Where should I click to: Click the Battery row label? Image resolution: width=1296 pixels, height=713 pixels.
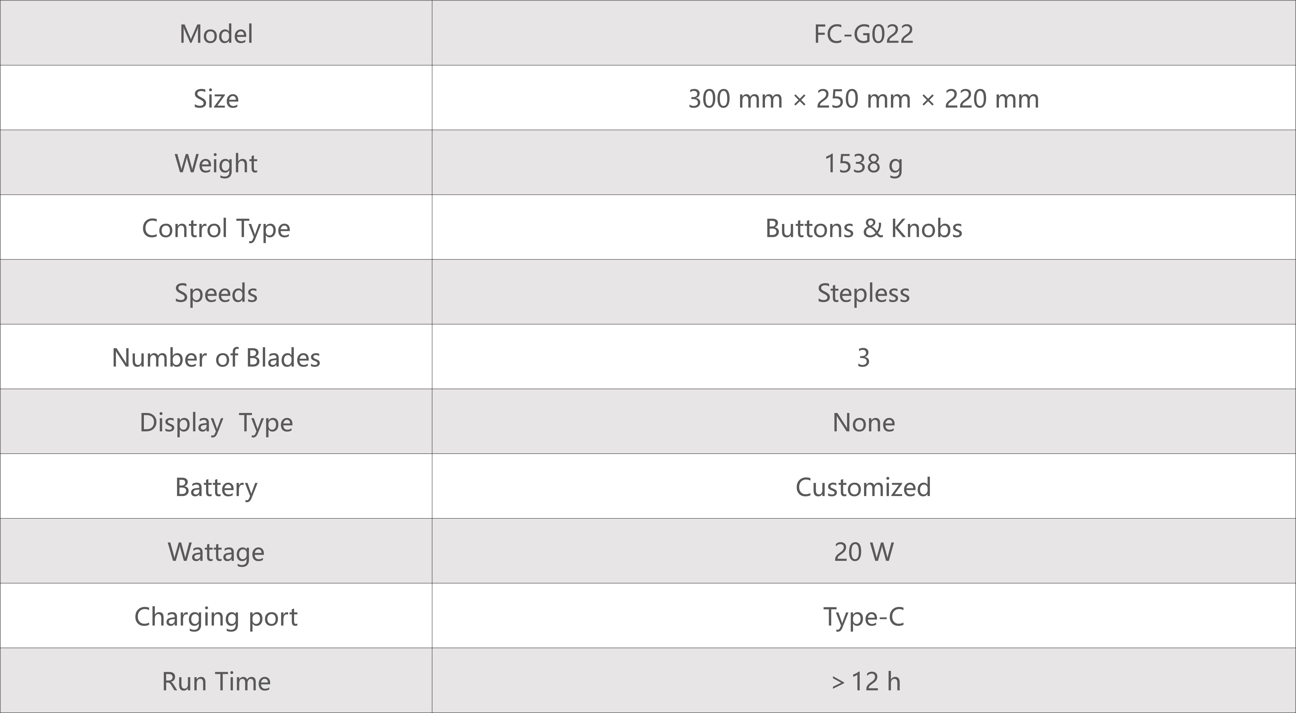(216, 487)
